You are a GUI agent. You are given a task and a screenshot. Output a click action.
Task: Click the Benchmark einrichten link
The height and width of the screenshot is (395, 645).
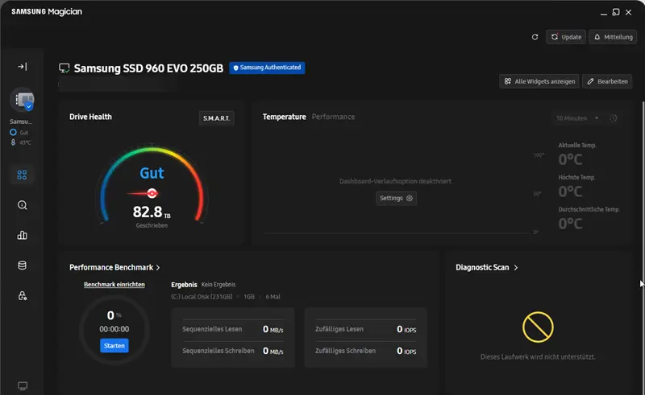(x=114, y=285)
